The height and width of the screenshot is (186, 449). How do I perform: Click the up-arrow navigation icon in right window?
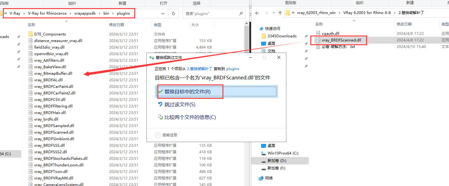coord(280,13)
